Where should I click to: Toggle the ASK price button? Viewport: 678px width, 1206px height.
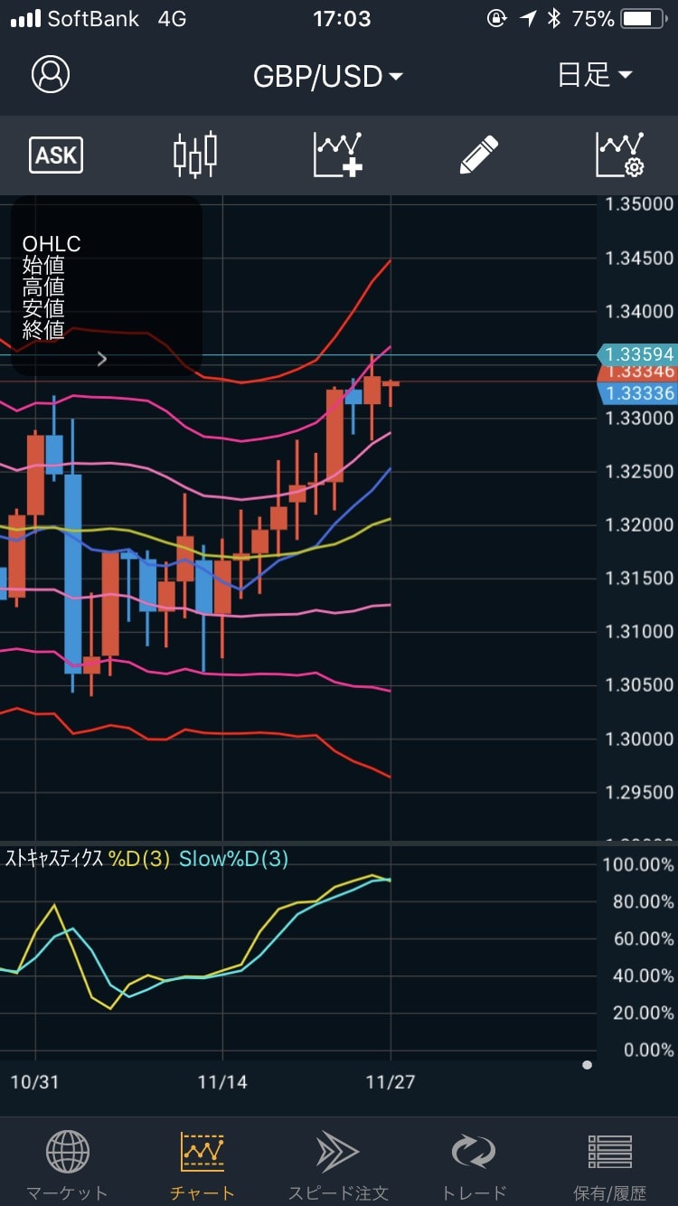[56, 155]
